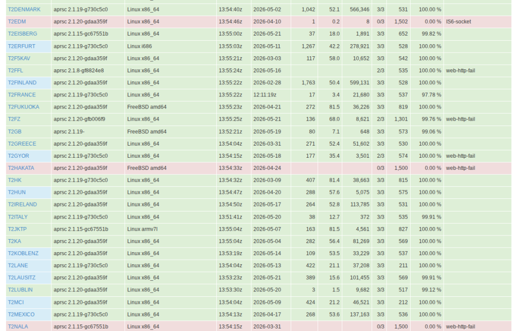Screen dimensions: 514x331
Task: Select version aprsc 2.1.20-gfb006f9
Action: click(79, 119)
